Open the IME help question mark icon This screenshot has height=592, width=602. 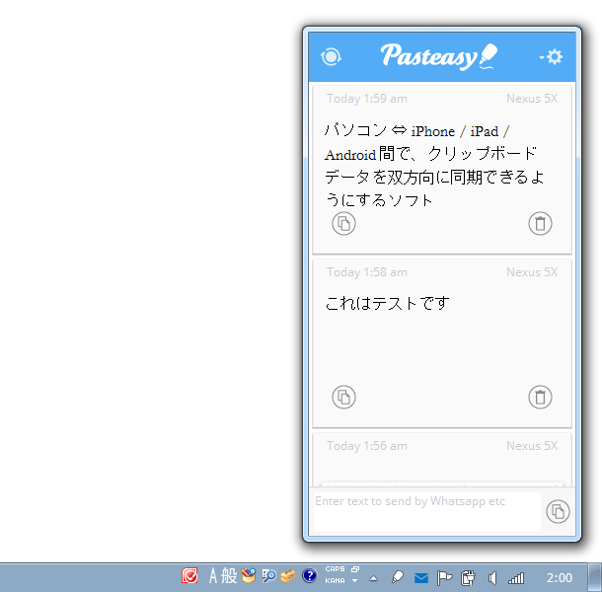(x=310, y=576)
